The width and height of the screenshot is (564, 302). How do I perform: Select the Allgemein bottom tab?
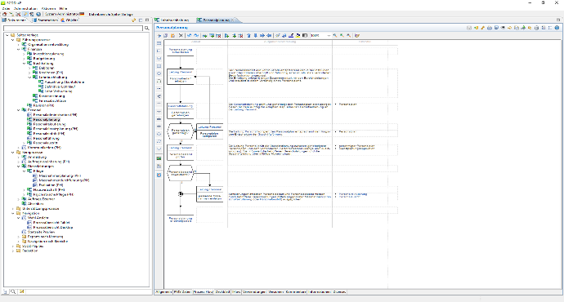(163, 292)
